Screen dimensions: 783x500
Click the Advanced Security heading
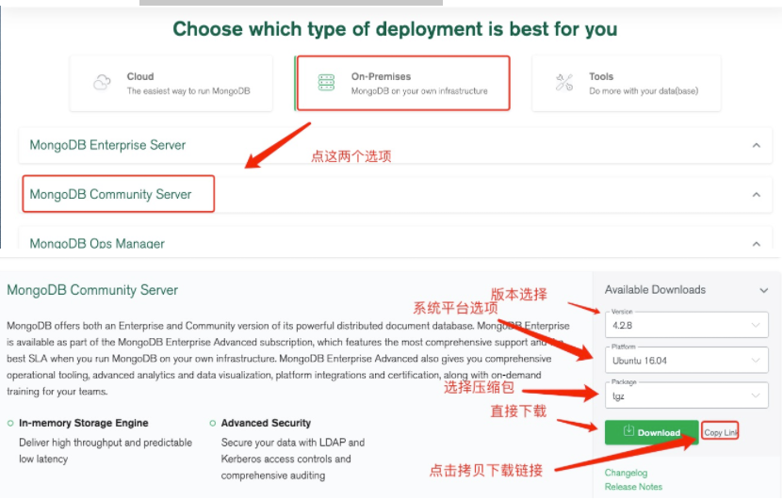pos(266,423)
